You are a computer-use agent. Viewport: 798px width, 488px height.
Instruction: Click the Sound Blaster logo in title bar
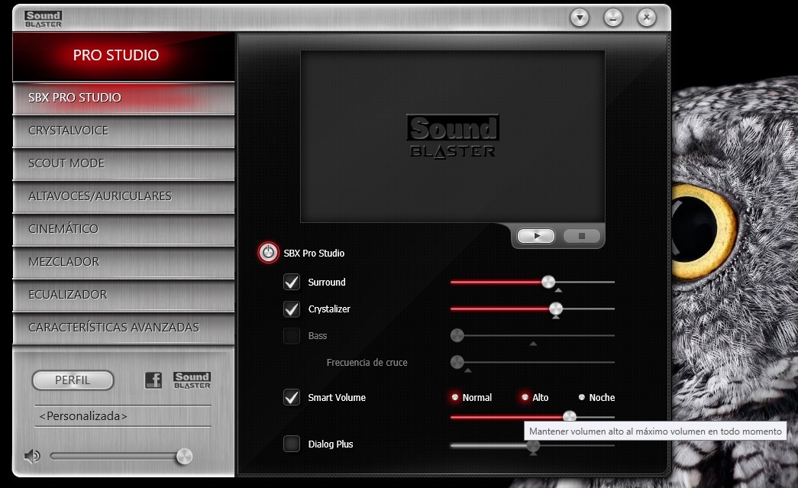click(44, 19)
